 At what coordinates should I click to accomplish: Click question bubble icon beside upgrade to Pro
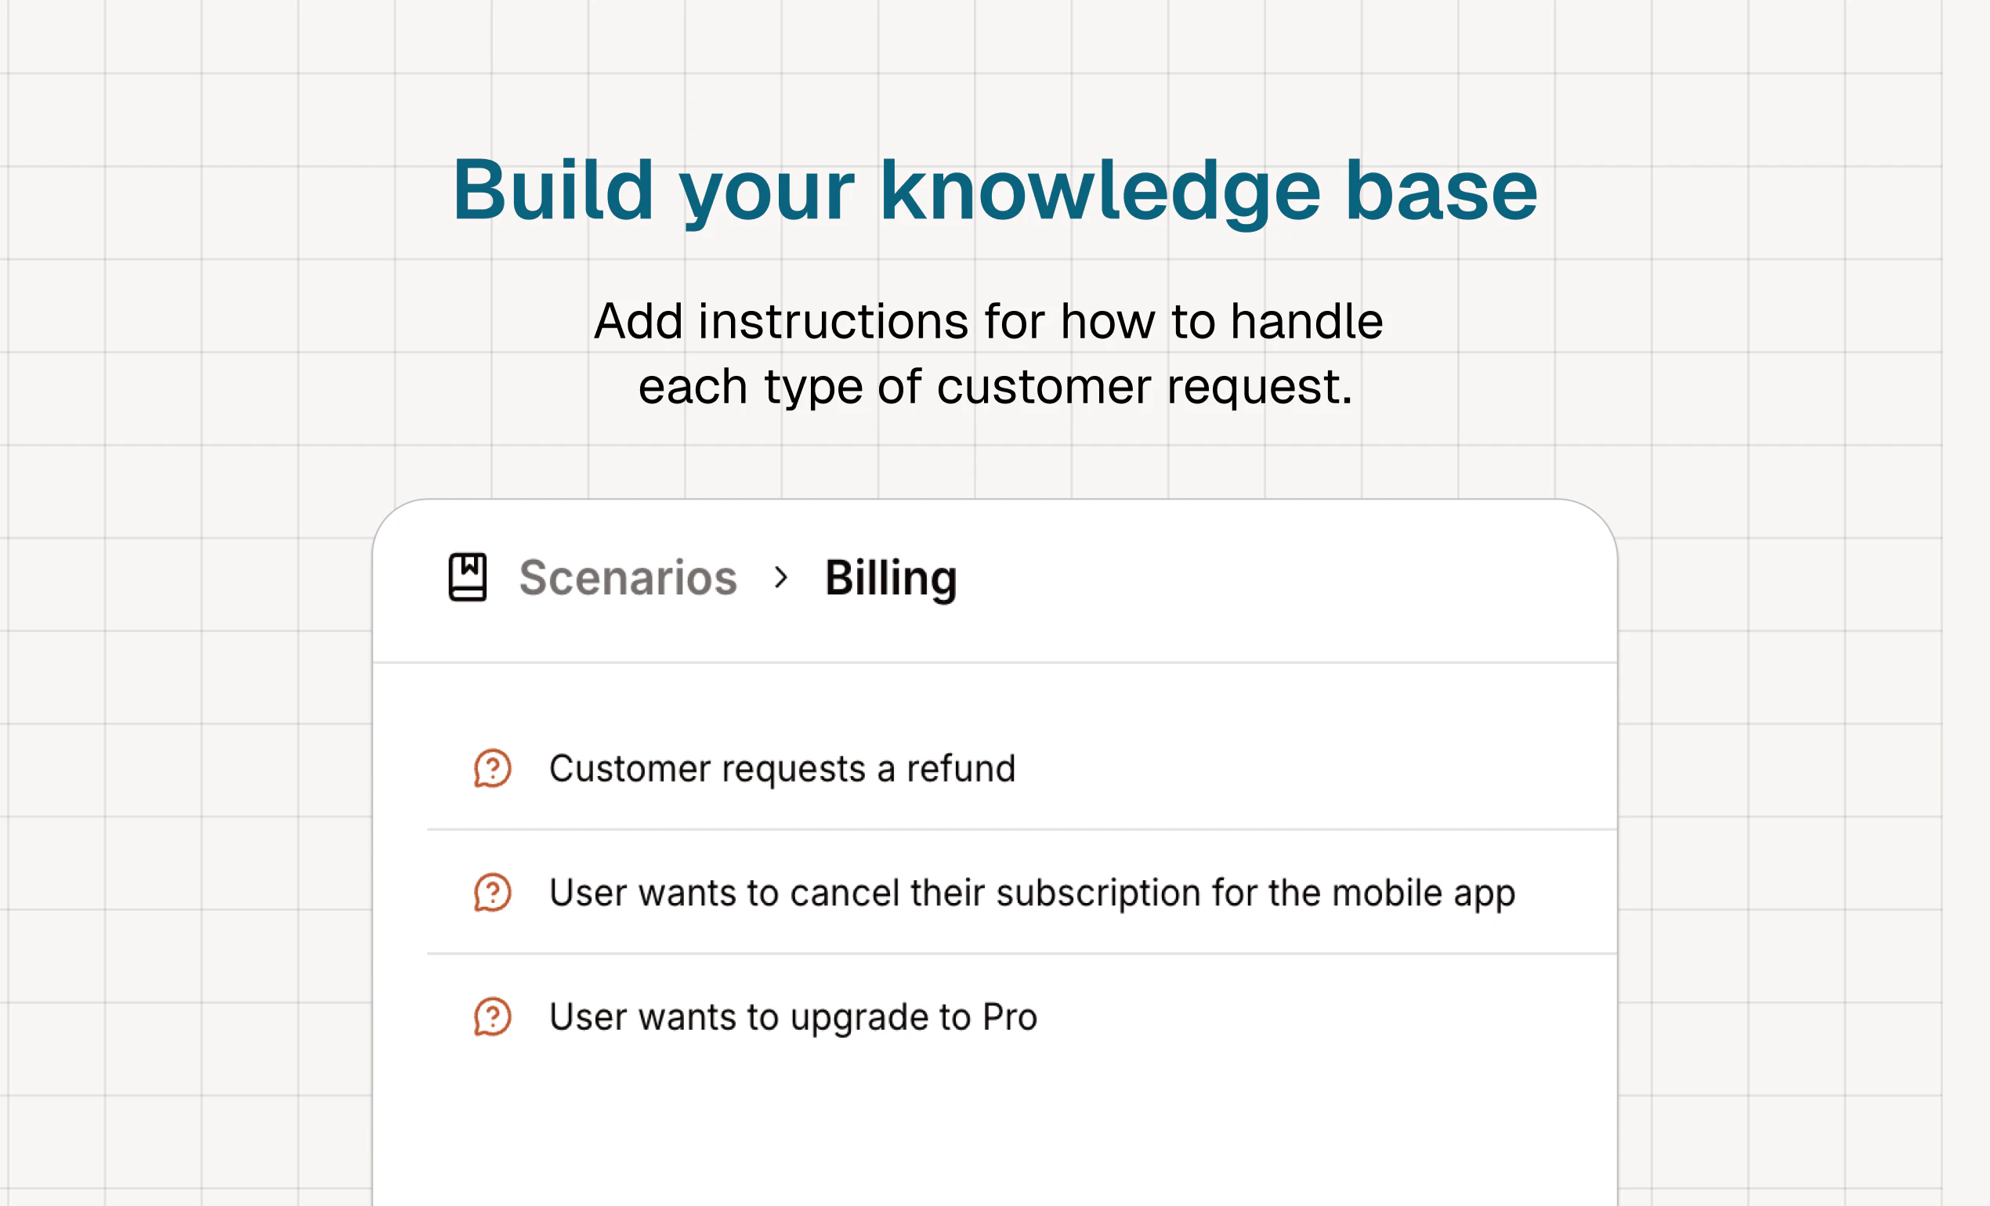tap(492, 1016)
